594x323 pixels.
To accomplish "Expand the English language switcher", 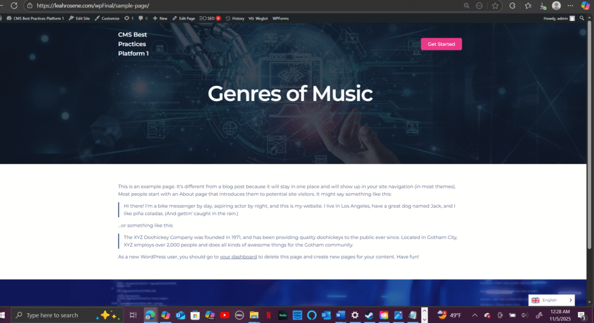I will (552, 300).
